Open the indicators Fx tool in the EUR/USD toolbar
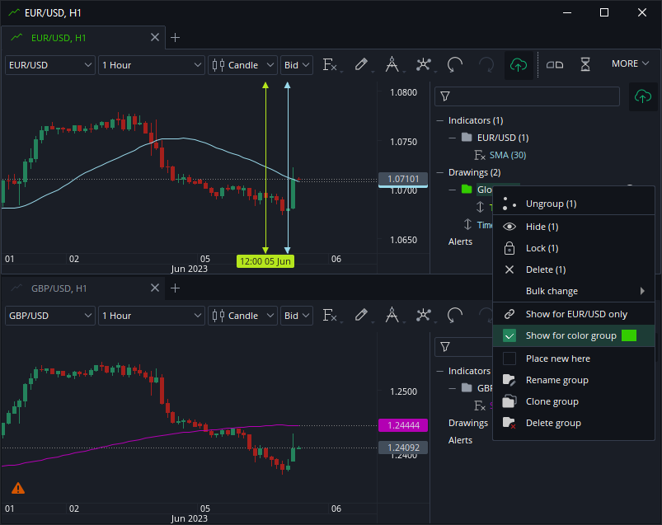 coord(329,64)
